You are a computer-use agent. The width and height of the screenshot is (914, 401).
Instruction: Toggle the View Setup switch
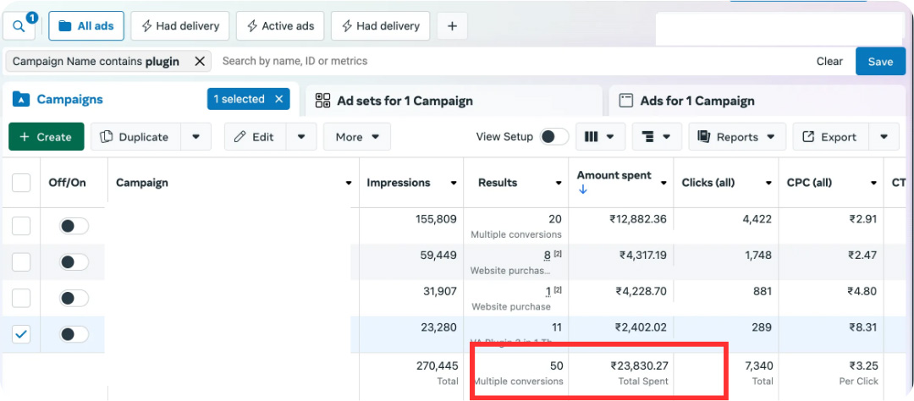click(x=554, y=137)
